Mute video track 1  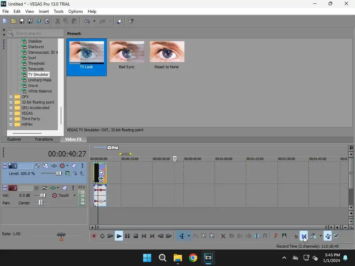(74, 166)
